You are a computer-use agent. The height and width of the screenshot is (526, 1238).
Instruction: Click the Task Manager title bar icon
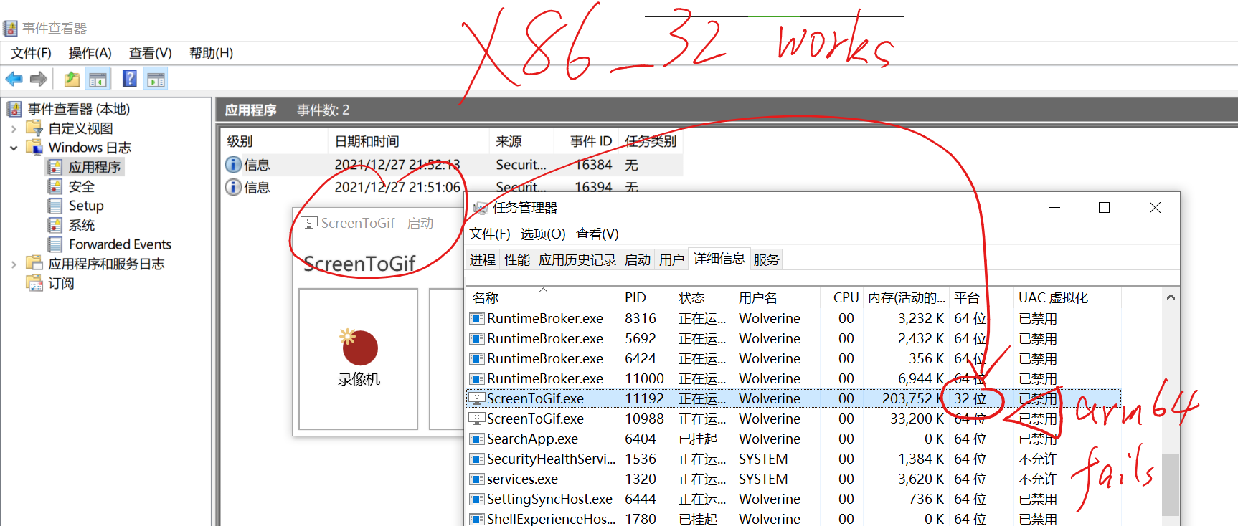click(481, 208)
